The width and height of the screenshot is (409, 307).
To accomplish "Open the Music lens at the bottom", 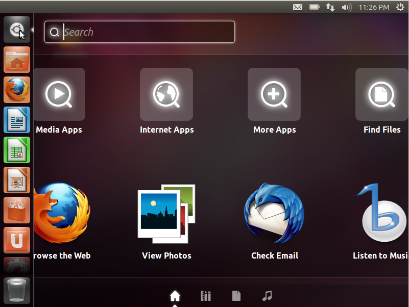I will coord(268,296).
